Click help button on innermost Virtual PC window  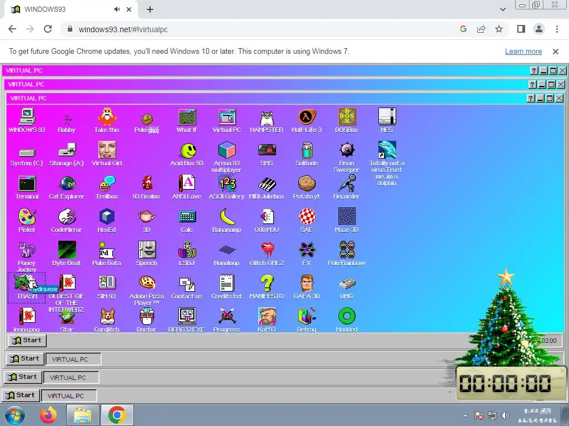tap(531, 98)
